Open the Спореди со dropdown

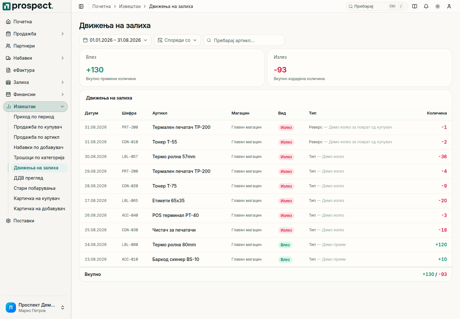click(x=177, y=40)
